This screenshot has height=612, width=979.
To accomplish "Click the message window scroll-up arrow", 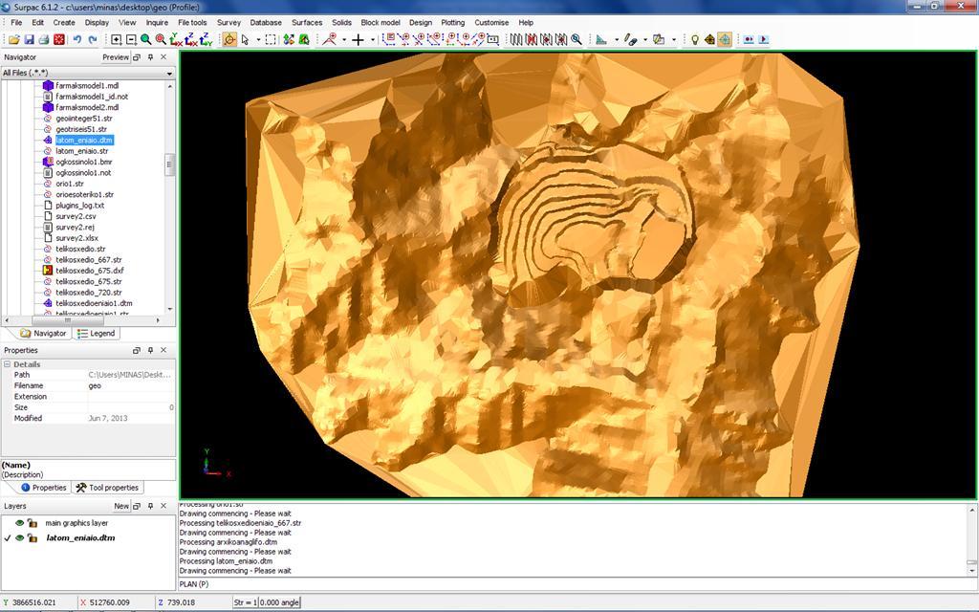I will (x=971, y=511).
